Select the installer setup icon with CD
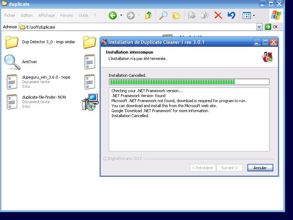293x220 pixels. pyautogui.click(x=90, y=102)
